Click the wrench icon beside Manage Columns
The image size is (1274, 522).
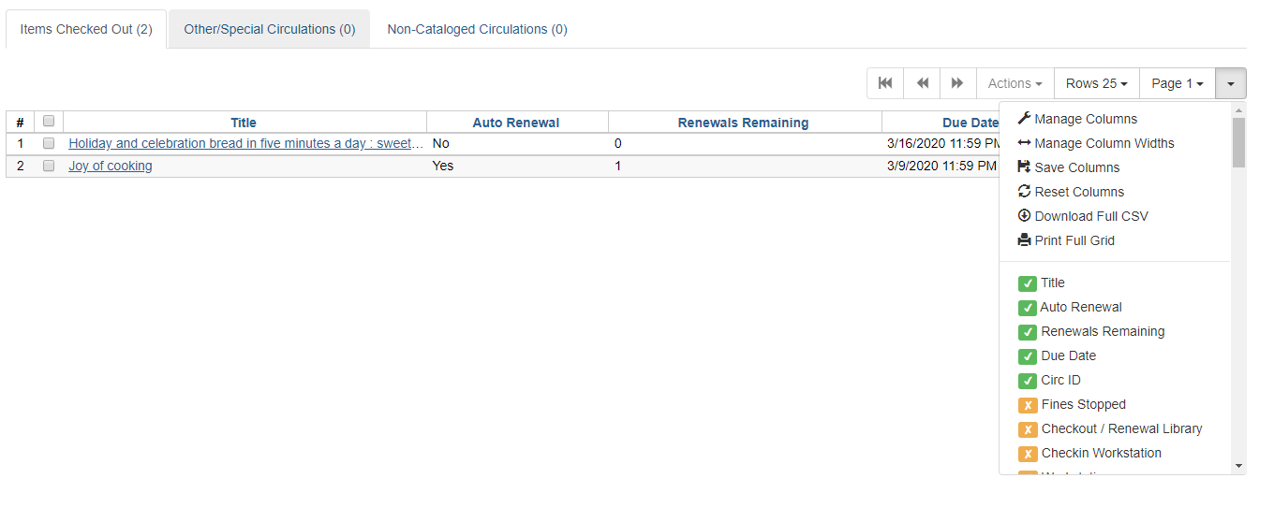1024,119
